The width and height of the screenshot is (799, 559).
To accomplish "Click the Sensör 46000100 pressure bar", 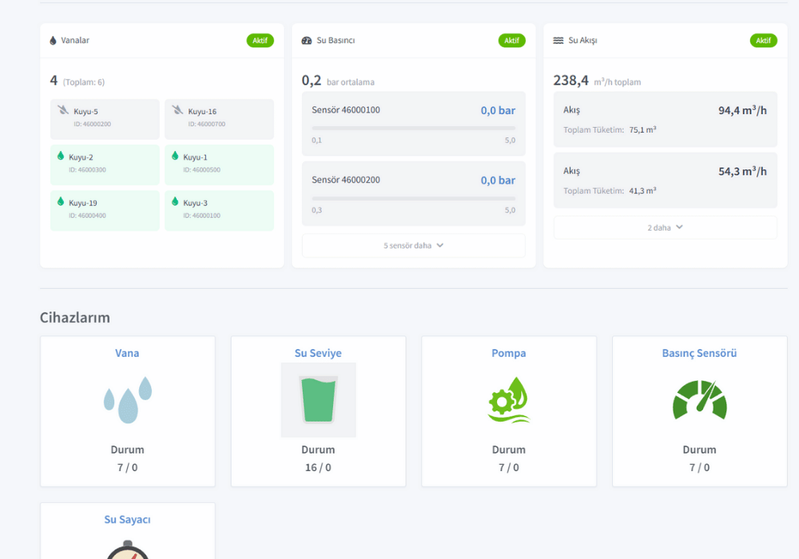I will coord(413,128).
